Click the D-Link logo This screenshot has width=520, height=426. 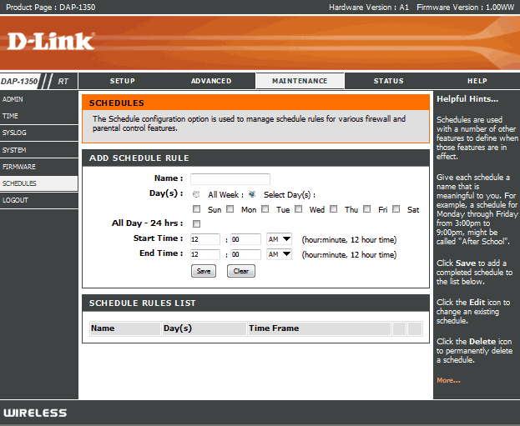(x=51, y=40)
